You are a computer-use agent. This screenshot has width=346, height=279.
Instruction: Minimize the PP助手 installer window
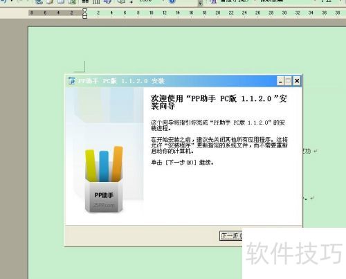280,81
